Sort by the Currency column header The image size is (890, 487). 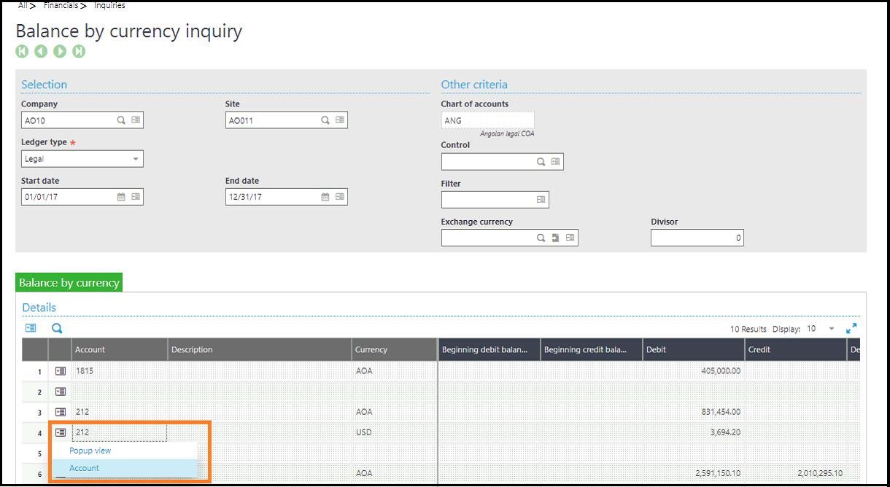coord(394,350)
